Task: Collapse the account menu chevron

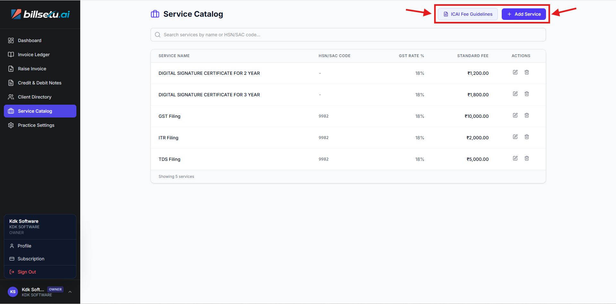Action: (x=70, y=292)
